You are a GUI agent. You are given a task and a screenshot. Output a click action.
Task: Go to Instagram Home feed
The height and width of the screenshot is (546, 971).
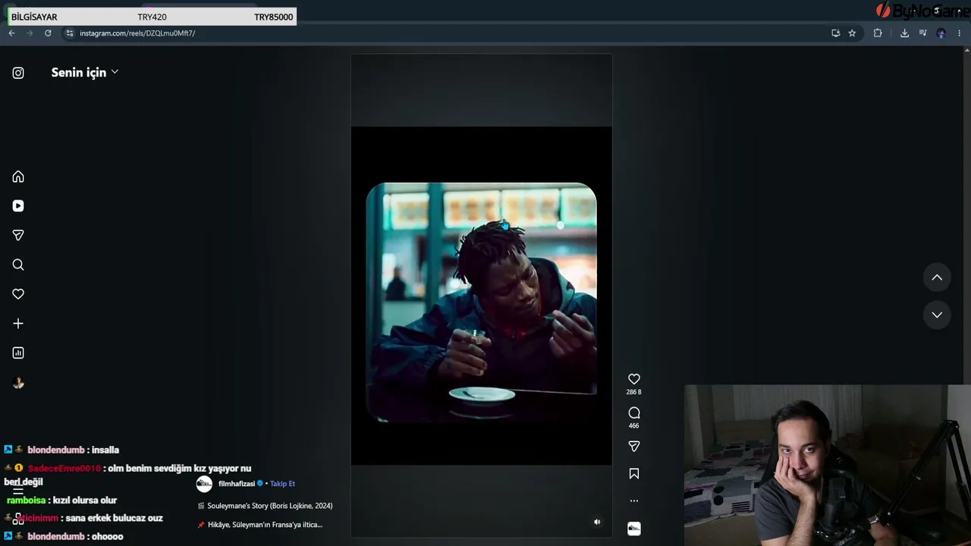point(18,177)
